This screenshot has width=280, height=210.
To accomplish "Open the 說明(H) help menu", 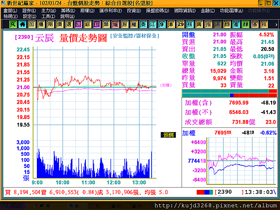I will 67,16.
